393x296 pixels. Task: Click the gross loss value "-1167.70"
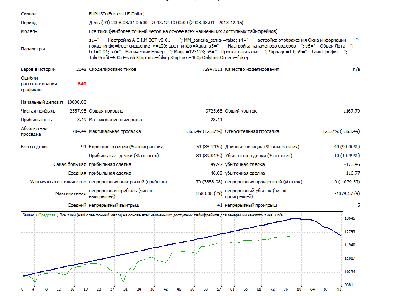point(350,111)
